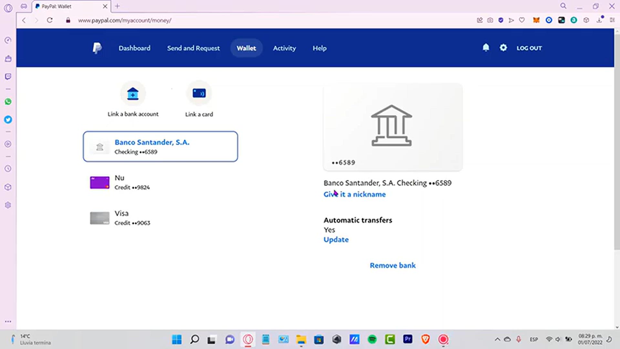The image size is (620, 349).
Task: Open the Windows Start menu
Action: point(177,339)
